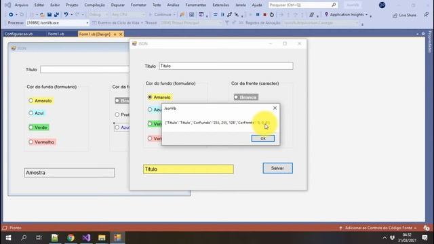Open the Depurar menu

coord(117,5)
